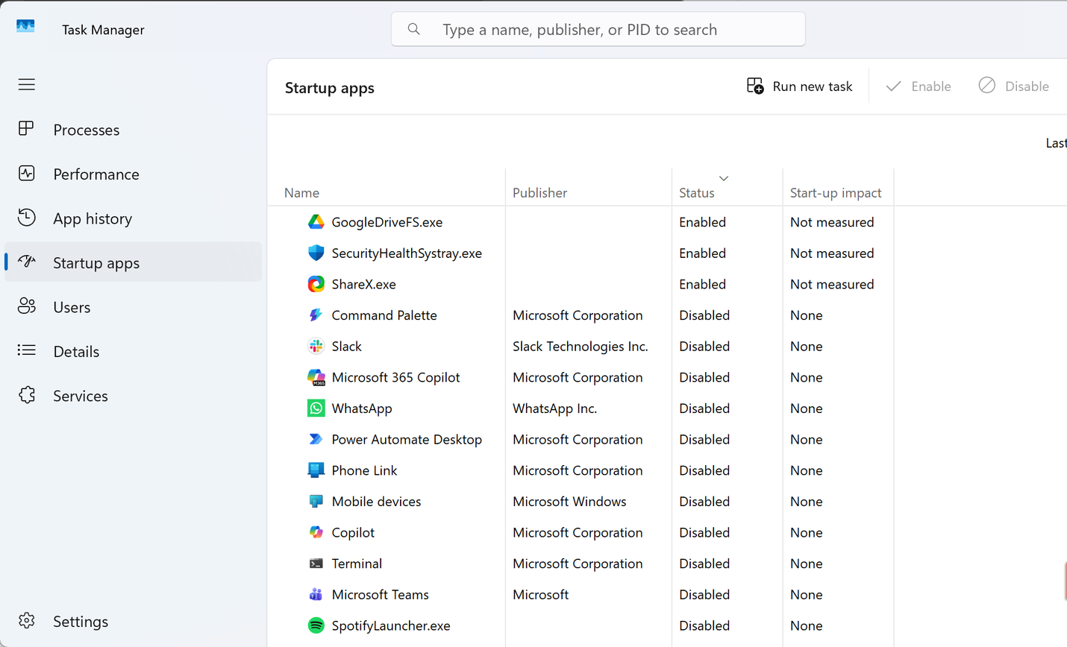Switch to the Details page
This screenshot has width=1067, height=647.
133,351
